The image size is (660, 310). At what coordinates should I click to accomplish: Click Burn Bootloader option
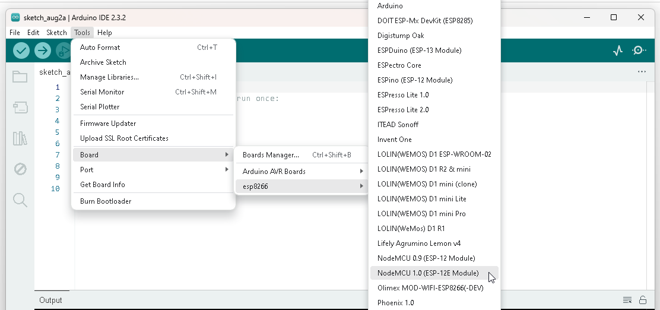[106, 201]
